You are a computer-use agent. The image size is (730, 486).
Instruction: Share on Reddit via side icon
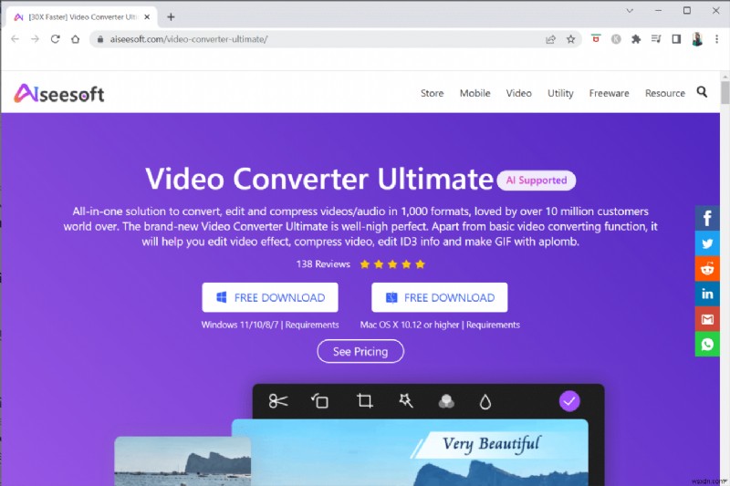click(x=707, y=269)
